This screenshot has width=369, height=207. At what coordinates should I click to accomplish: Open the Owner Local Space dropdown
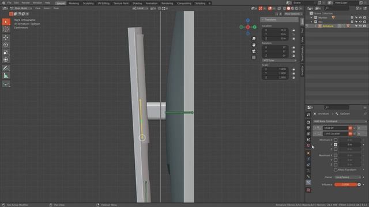[348, 177]
